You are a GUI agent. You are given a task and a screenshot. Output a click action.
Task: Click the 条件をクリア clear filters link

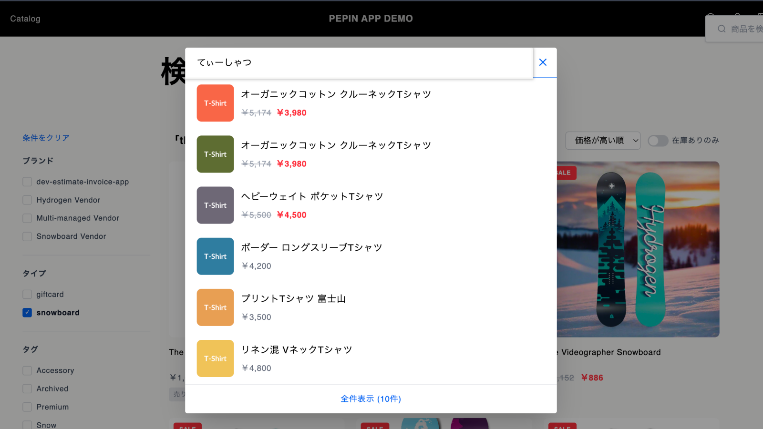(x=46, y=137)
